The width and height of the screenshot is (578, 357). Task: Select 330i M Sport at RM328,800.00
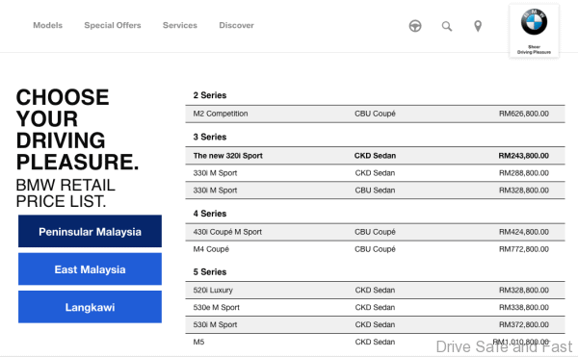coord(375,191)
